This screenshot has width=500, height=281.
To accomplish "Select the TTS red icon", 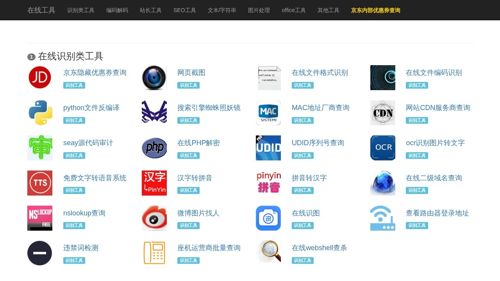I will coord(39,183).
